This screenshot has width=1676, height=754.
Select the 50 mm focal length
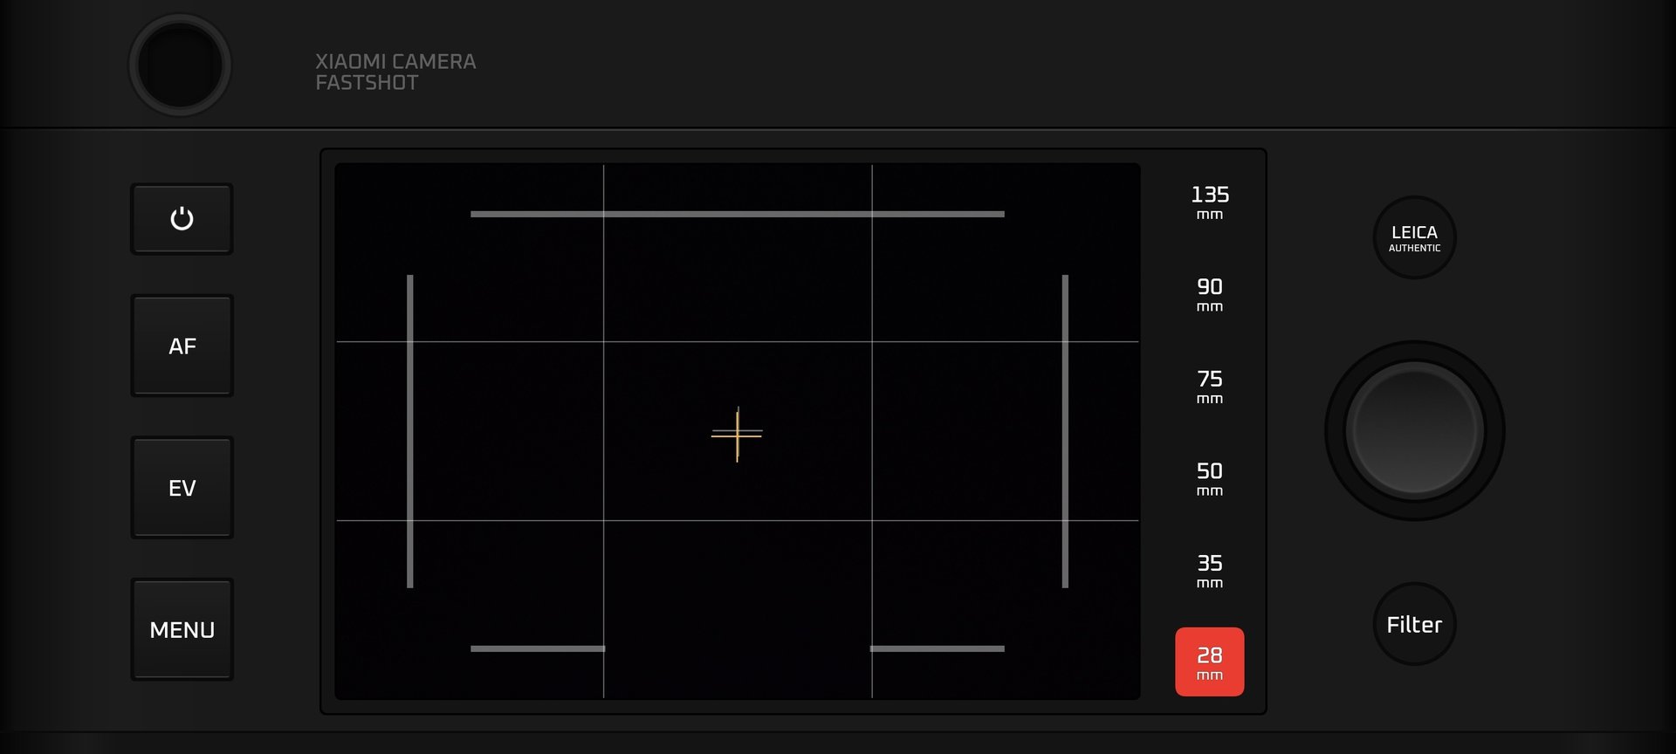click(x=1209, y=478)
